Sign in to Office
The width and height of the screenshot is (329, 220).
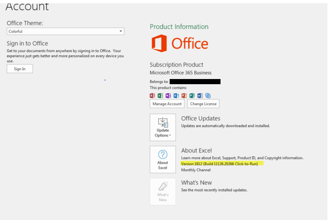coord(20,69)
